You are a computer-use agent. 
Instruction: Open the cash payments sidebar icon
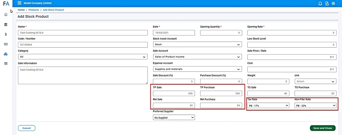6,44
